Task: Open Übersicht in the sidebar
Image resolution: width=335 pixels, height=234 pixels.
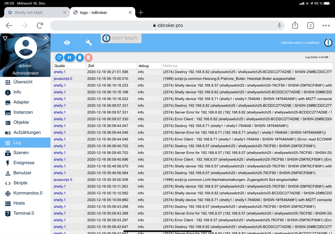Action: pos(25,82)
